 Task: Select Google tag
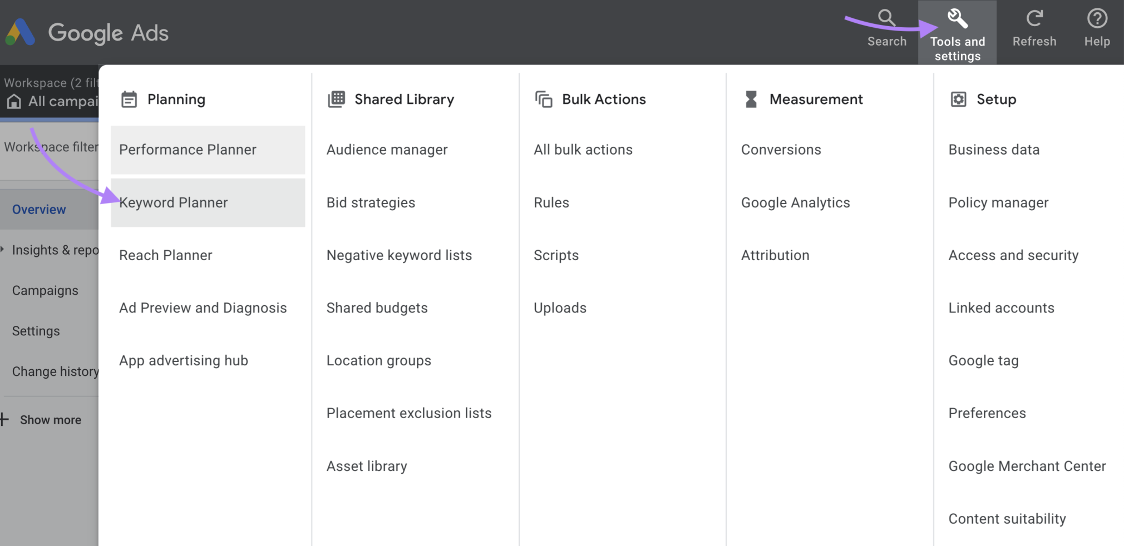point(983,360)
